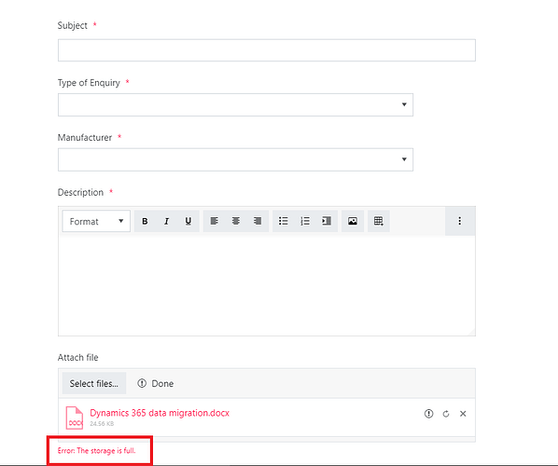Insert a bulleted list
The width and height of the screenshot is (558, 466).
tap(284, 221)
